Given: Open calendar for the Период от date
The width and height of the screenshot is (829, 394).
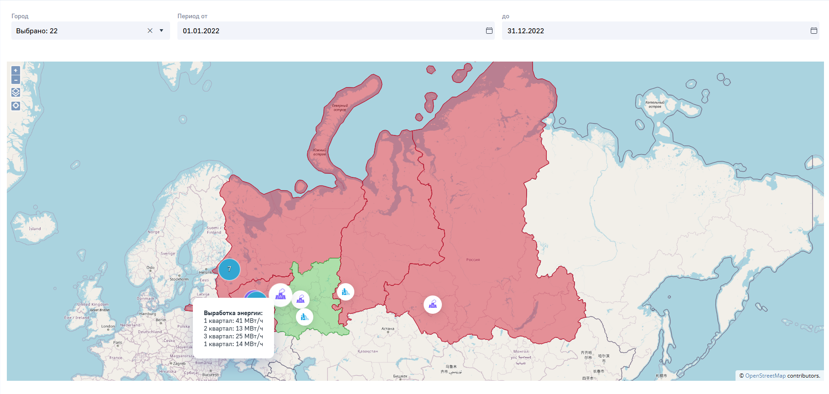Looking at the screenshot, I should pyautogui.click(x=489, y=31).
